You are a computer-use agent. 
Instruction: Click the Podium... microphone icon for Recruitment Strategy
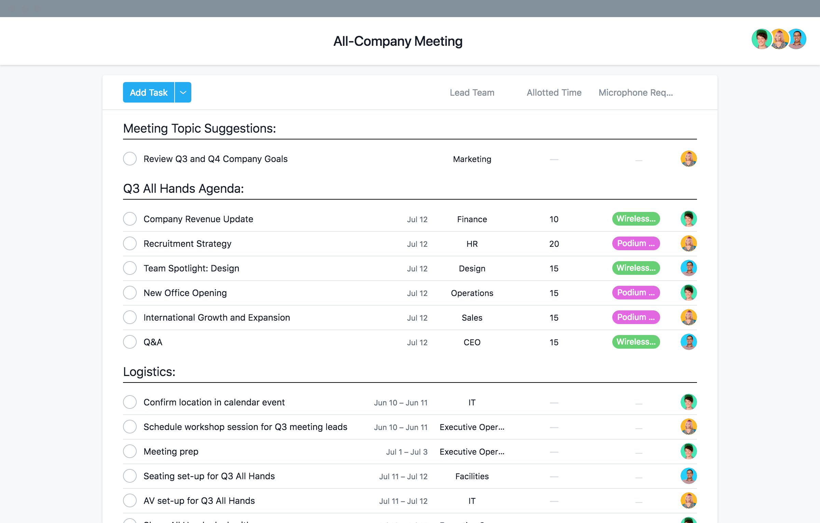coord(635,243)
